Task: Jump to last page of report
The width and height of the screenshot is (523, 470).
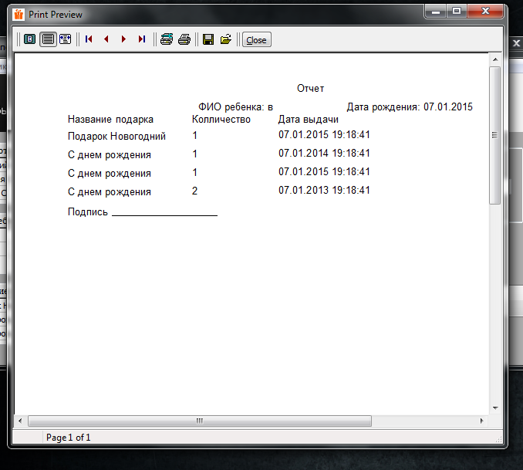Action: (142, 39)
